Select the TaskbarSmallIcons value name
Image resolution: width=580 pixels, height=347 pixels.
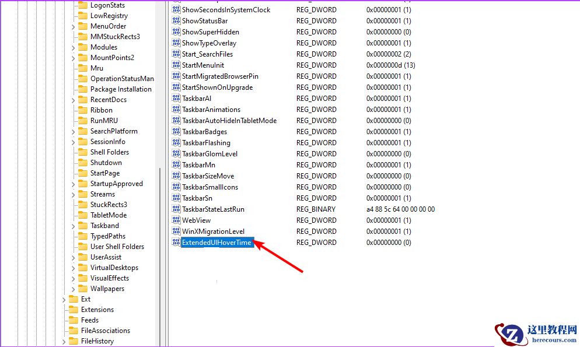click(210, 187)
